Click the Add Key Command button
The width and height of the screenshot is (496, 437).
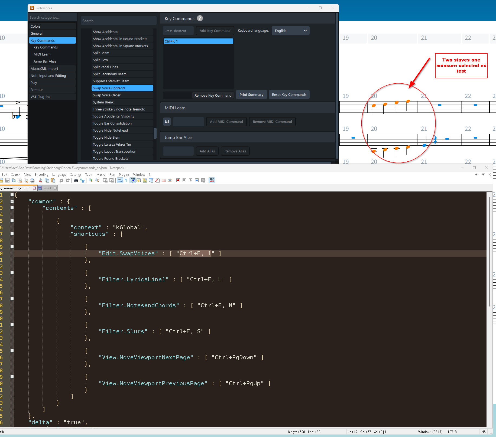(x=215, y=31)
